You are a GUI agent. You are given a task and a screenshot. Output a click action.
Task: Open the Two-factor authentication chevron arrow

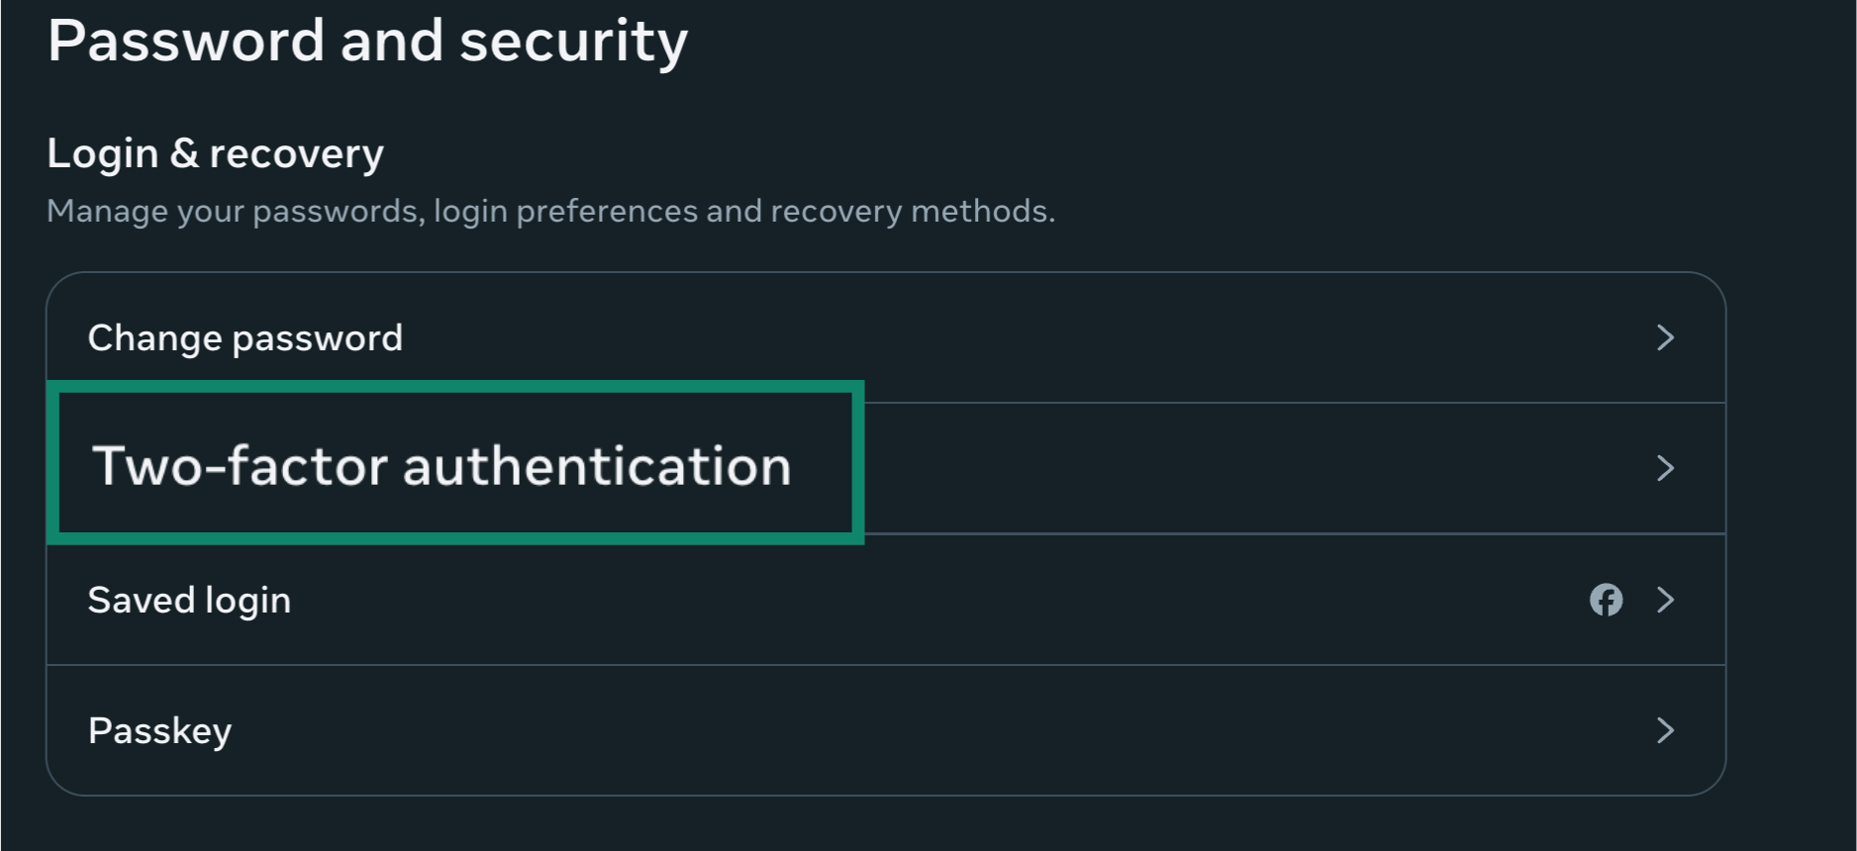1666,468
